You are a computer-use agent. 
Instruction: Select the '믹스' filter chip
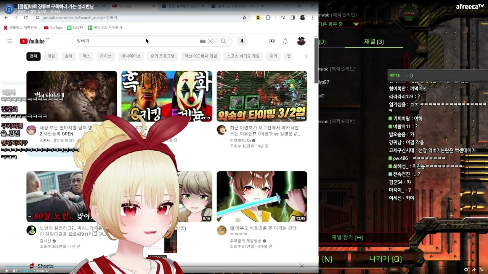pos(86,56)
